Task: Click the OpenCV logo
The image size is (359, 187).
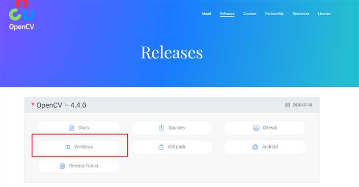Action: click(22, 15)
